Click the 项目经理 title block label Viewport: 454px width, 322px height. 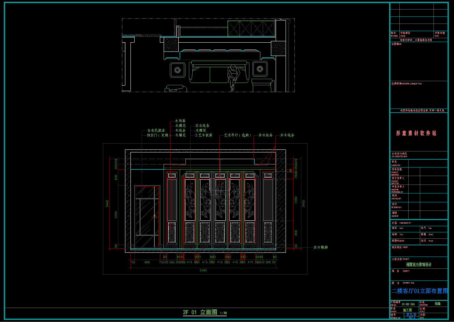pyautogui.click(x=396, y=169)
